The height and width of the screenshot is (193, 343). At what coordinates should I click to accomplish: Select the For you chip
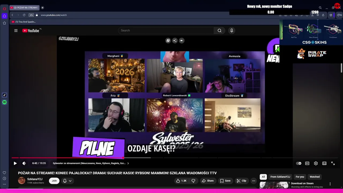coord(300,177)
